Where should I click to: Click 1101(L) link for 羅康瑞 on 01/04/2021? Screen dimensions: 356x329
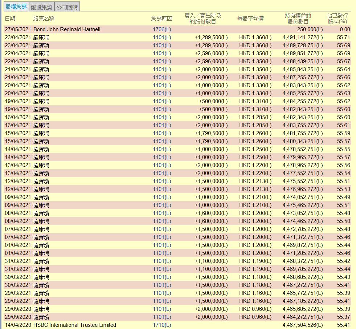click(161, 253)
